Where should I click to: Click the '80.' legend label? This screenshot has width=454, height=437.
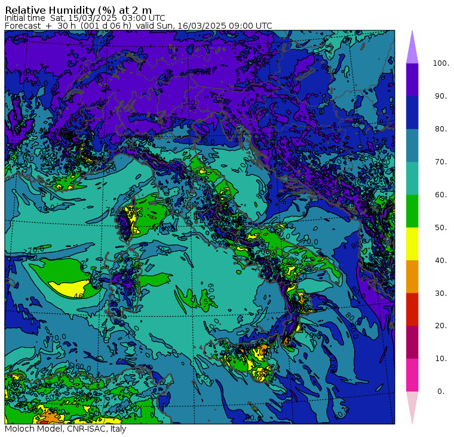tap(441, 129)
